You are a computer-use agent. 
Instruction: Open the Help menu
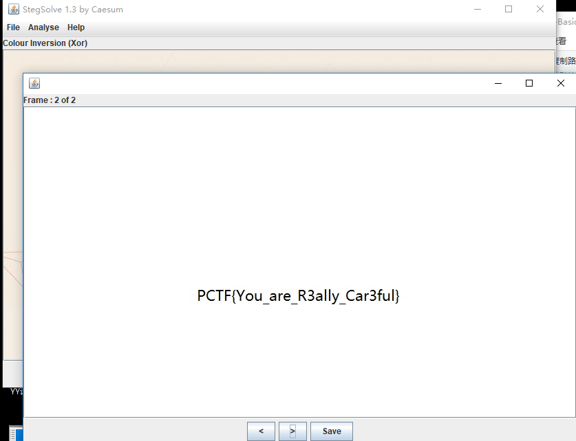click(x=76, y=27)
